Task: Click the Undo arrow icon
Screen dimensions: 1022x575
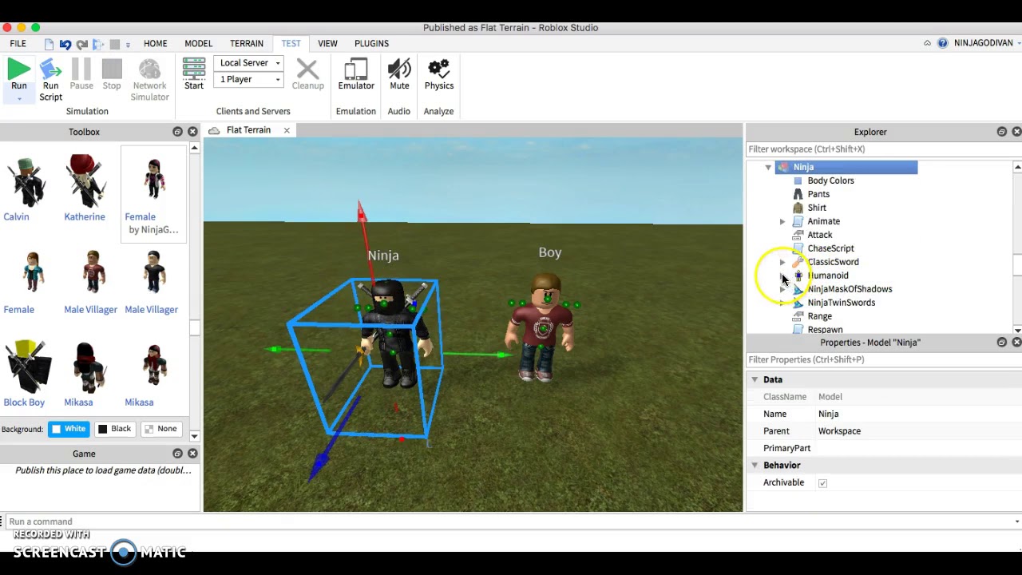Action: pos(65,44)
